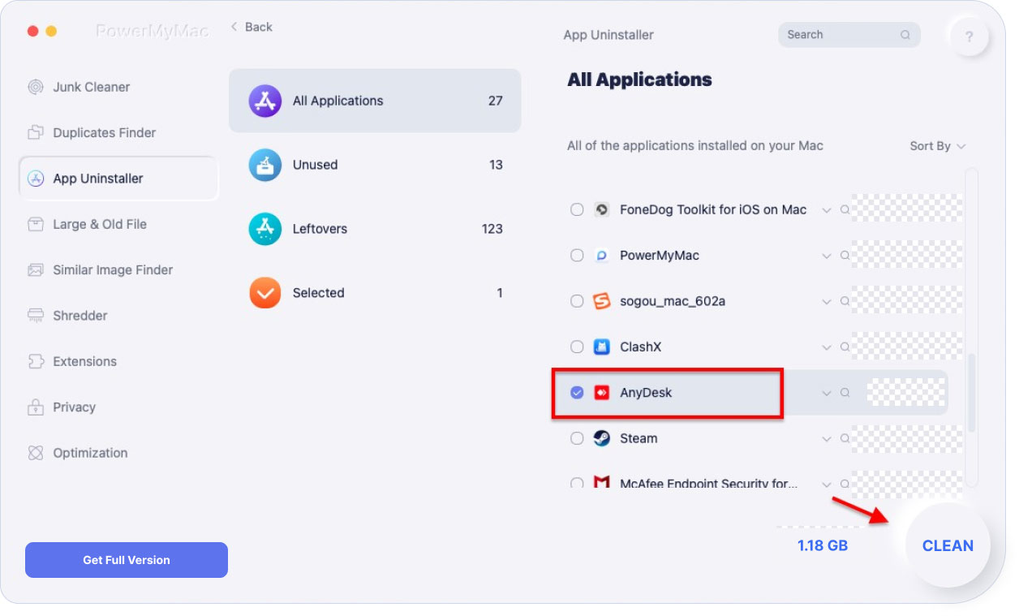Select the McAfee Endpoint Security row name
Viewport: 1019px width, 616px height.
pyautogui.click(x=709, y=483)
